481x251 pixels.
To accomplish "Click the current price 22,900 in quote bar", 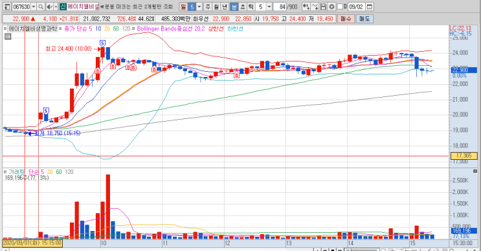I will click(x=21, y=19).
